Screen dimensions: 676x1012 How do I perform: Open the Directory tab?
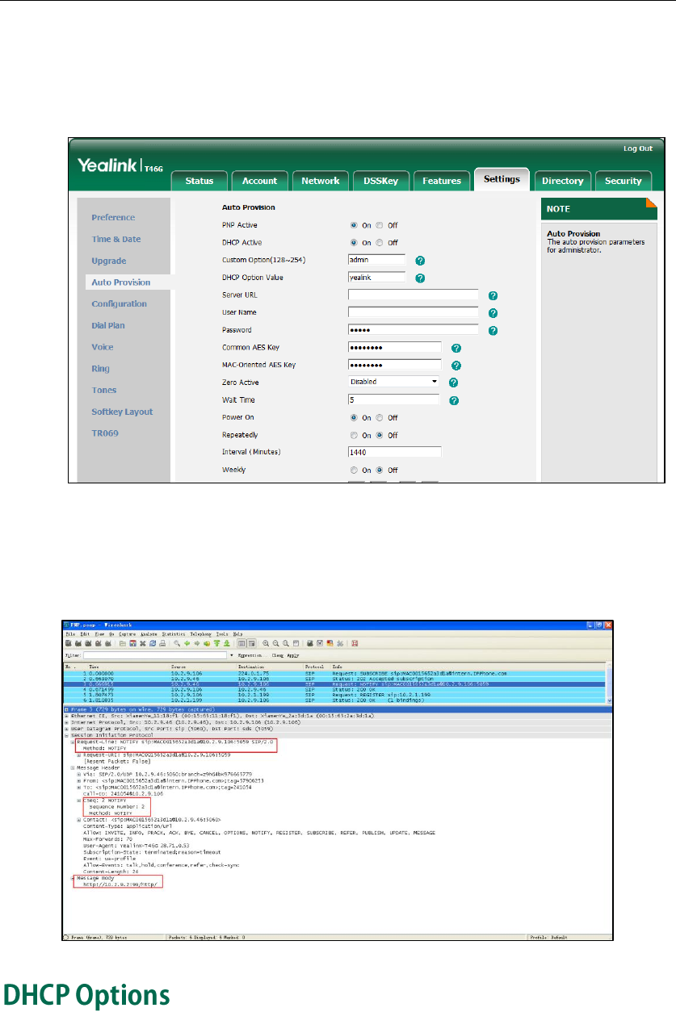[x=563, y=181]
